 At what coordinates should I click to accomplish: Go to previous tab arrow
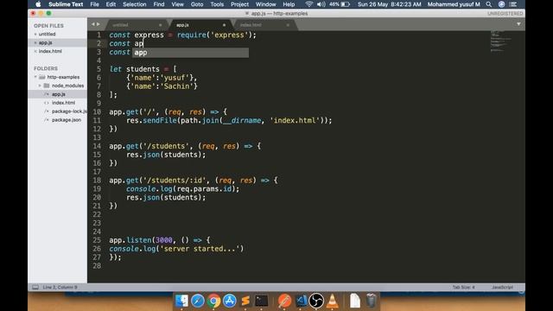click(93, 24)
